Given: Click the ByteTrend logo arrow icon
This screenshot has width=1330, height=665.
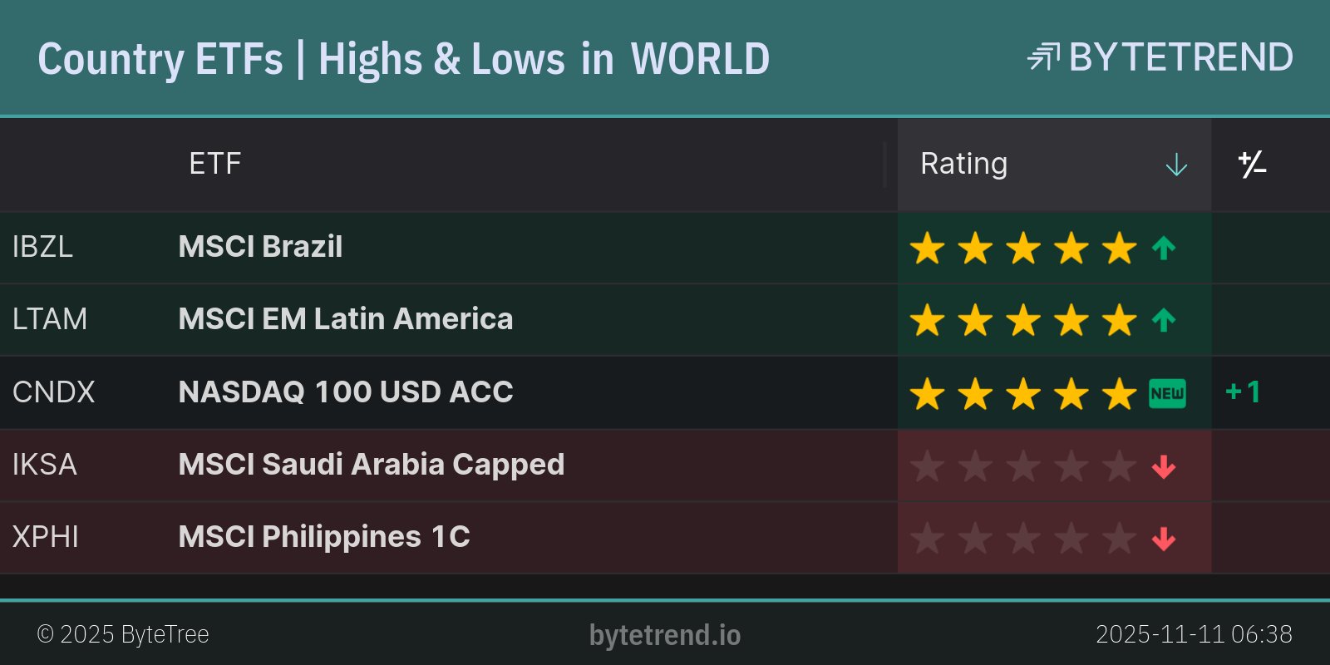Looking at the screenshot, I should pyautogui.click(x=1043, y=57).
